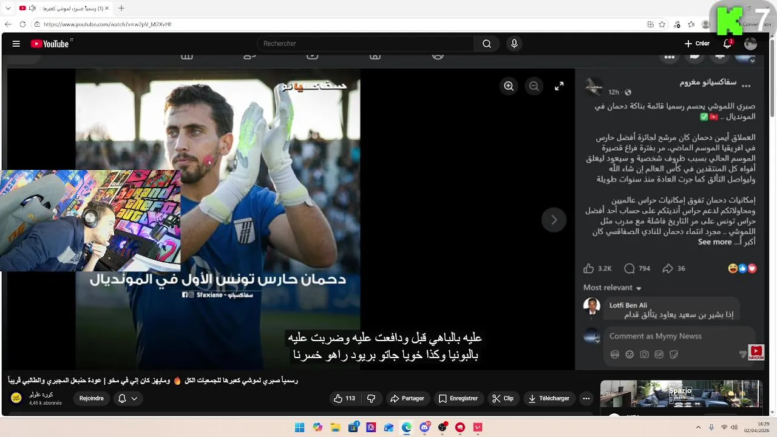Click the Partager button
This screenshot has width=777, height=437.
(x=407, y=398)
